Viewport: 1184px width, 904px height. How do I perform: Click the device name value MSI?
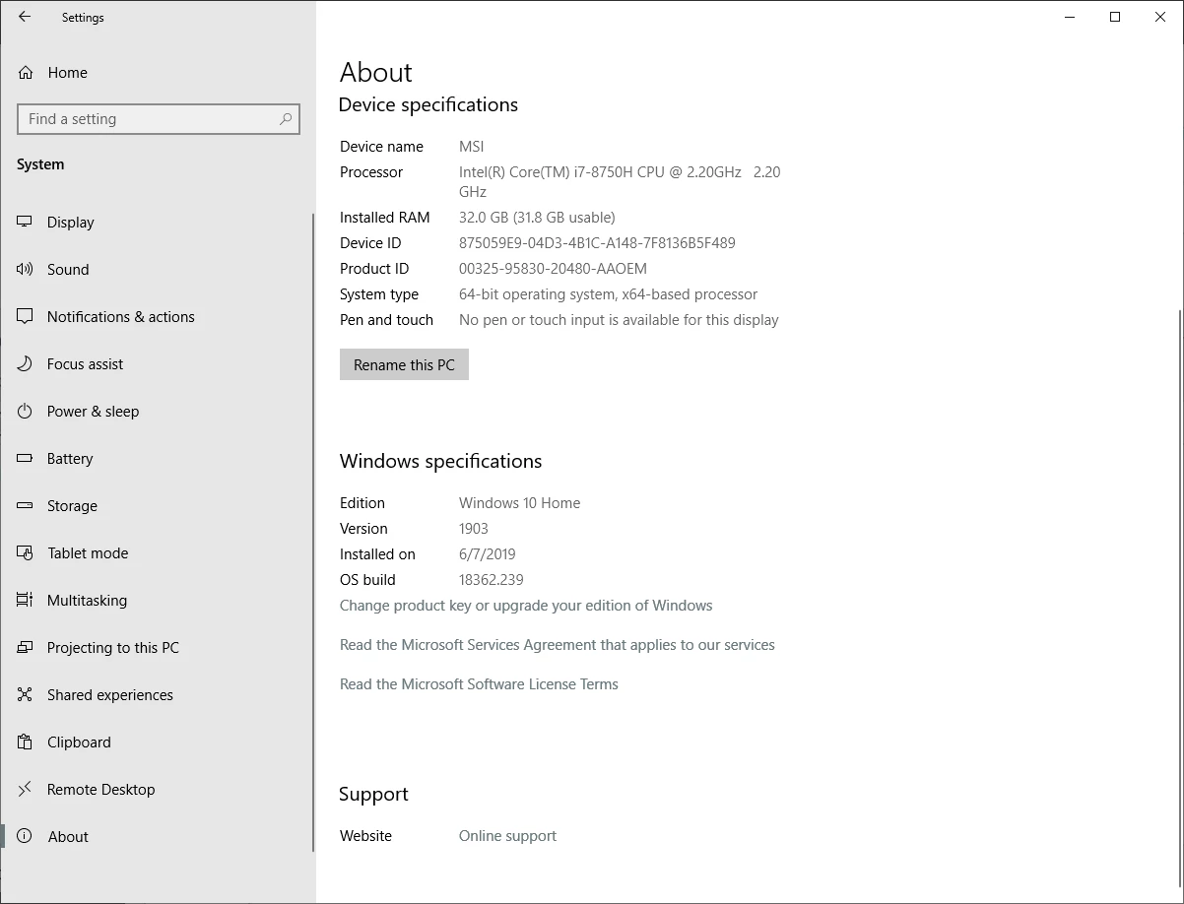(x=472, y=147)
